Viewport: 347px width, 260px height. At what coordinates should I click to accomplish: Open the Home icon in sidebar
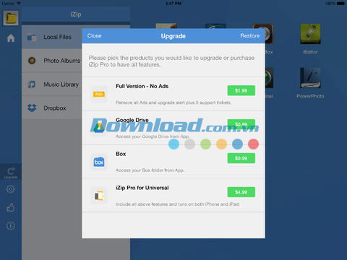coord(11,38)
